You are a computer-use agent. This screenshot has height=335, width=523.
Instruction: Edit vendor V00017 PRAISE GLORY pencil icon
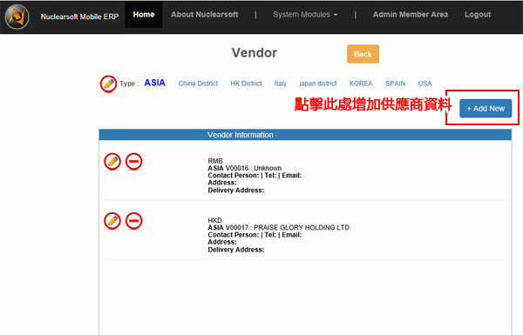click(x=112, y=221)
